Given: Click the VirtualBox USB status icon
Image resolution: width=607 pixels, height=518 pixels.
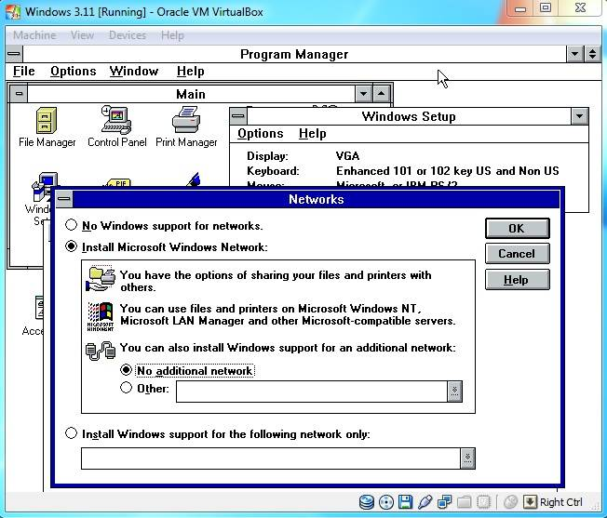Looking at the screenshot, I should [x=425, y=503].
